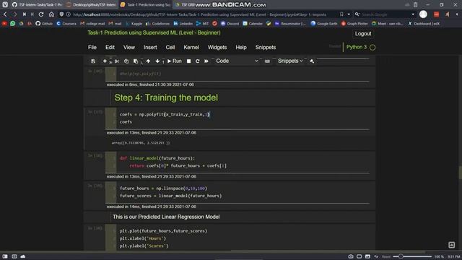Restart the kernel icon

(x=197, y=61)
